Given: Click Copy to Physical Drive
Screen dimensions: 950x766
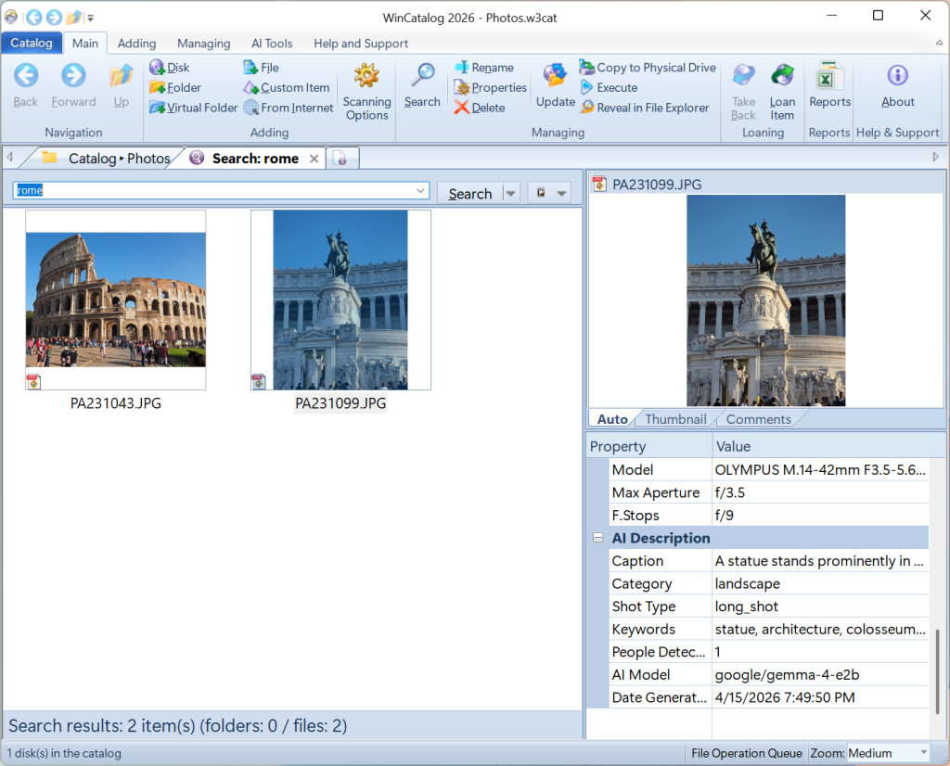Looking at the screenshot, I should click(x=648, y=68).
